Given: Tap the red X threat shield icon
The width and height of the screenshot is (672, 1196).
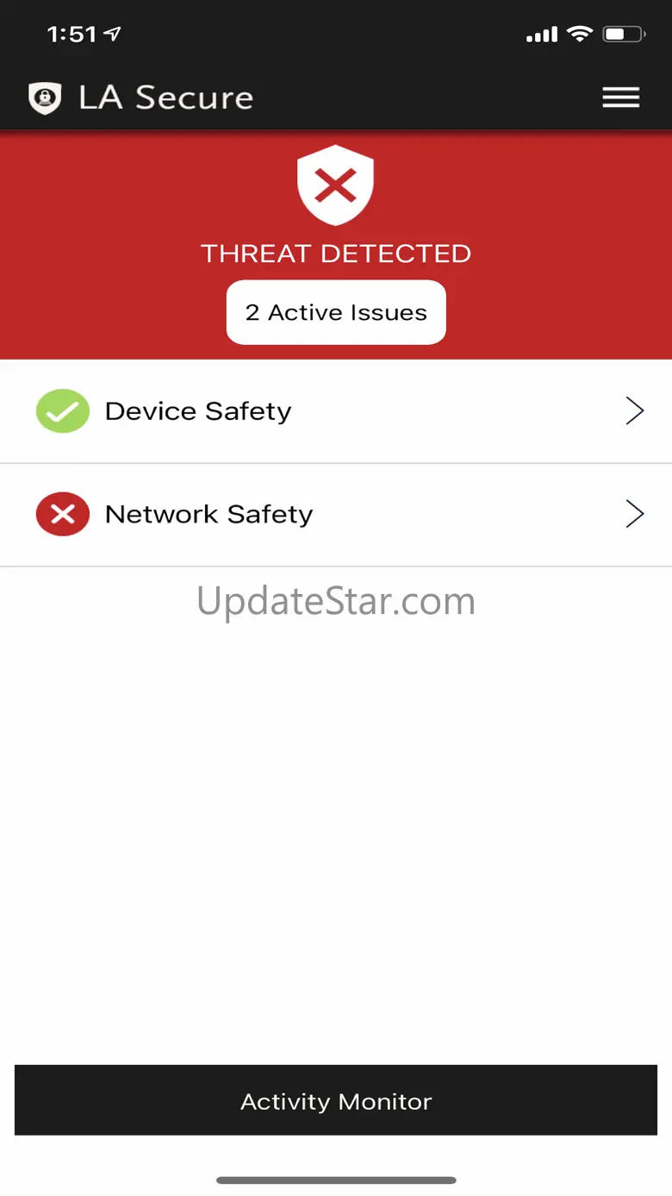Looking at the screenshot, I should [335, 185].
